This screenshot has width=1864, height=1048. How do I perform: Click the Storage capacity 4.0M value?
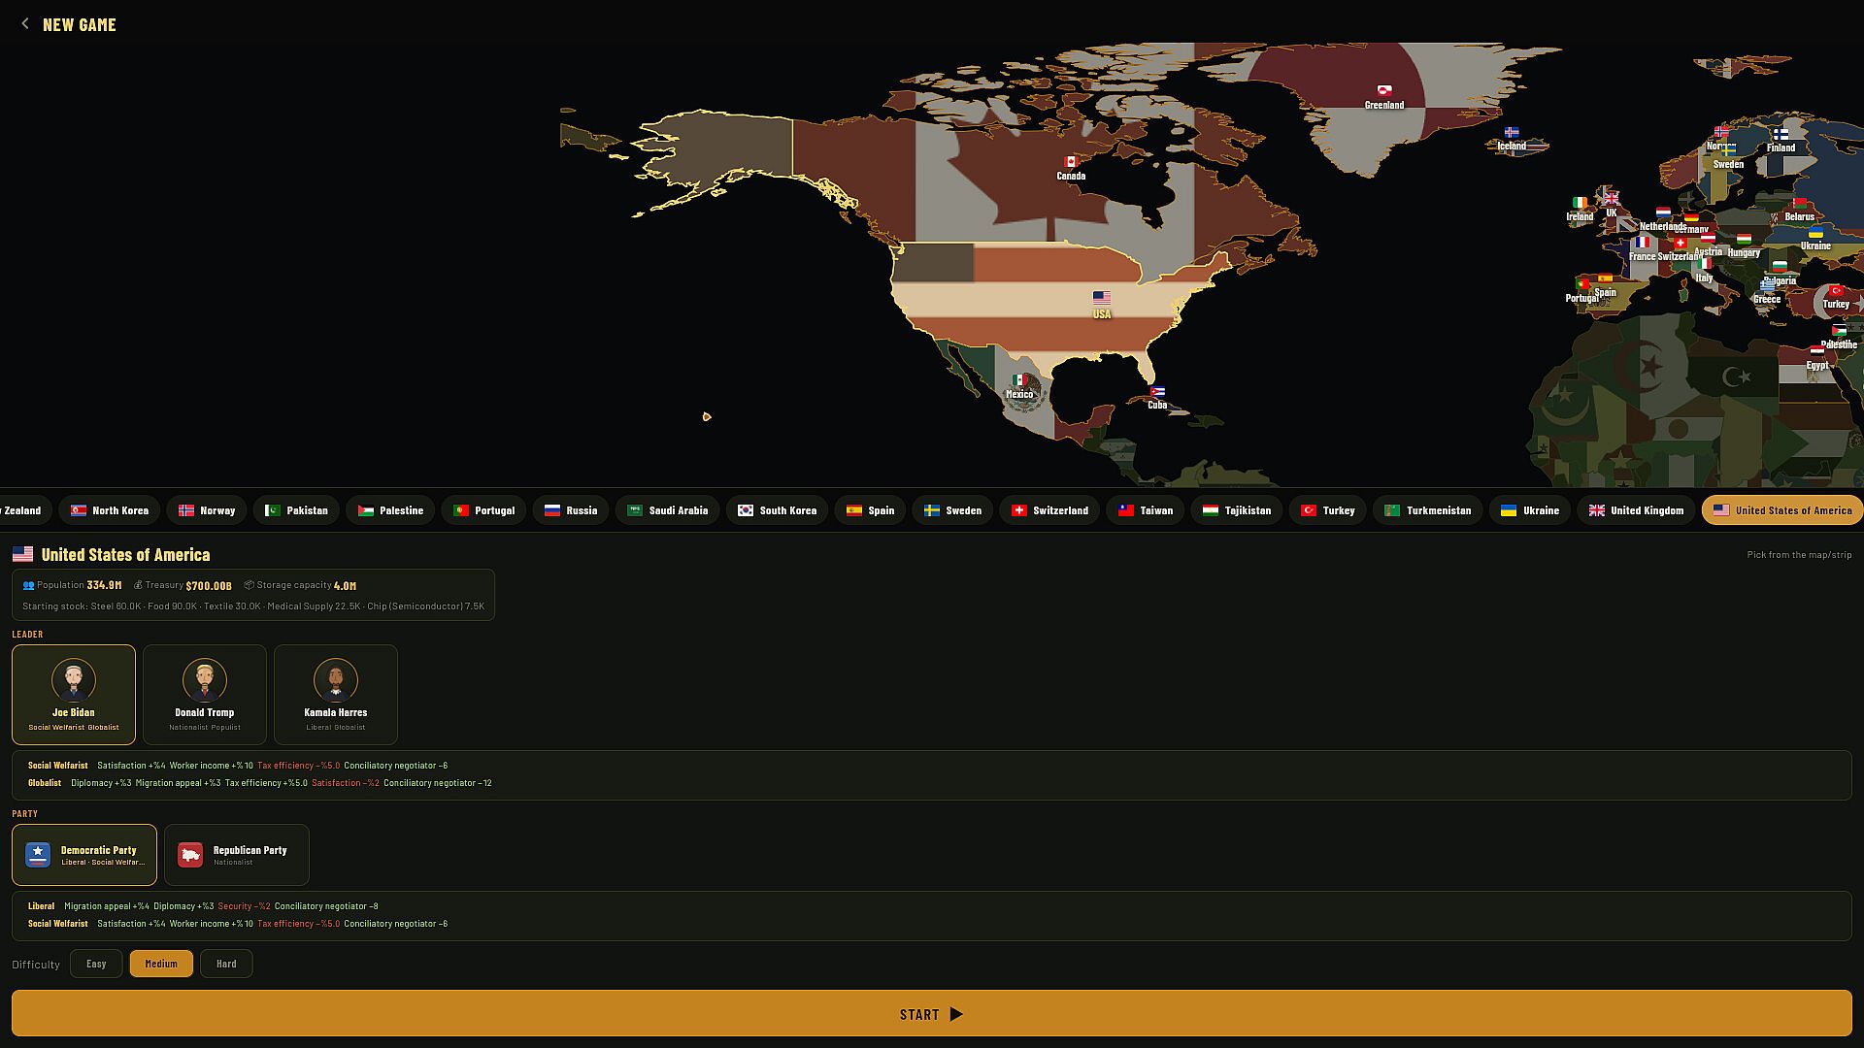click(345, 585)
